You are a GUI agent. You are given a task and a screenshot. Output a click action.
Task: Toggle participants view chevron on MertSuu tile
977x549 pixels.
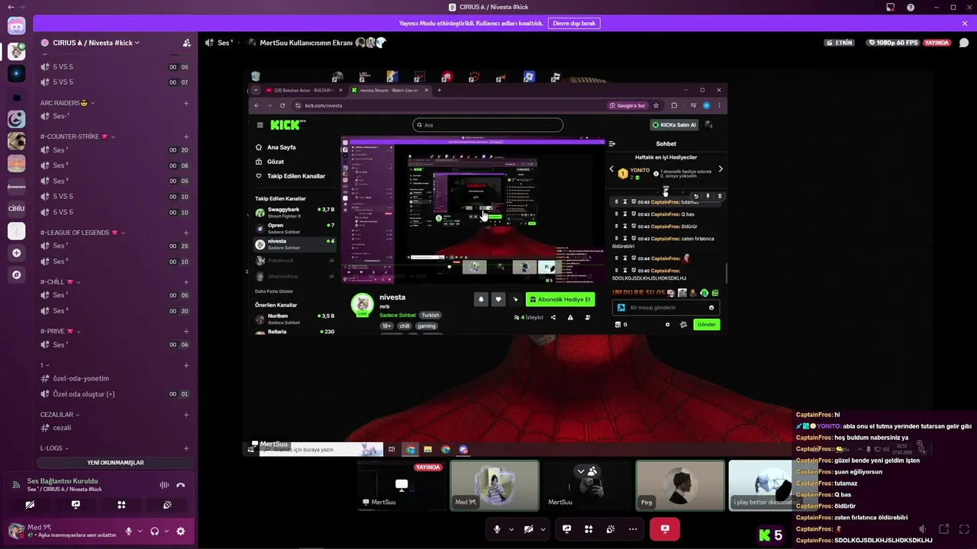581,471
